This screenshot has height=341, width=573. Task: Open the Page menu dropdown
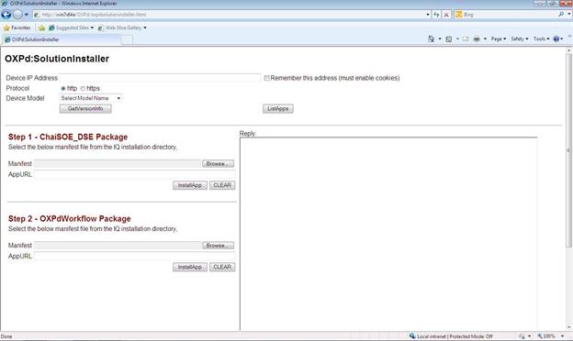[499, 38]
